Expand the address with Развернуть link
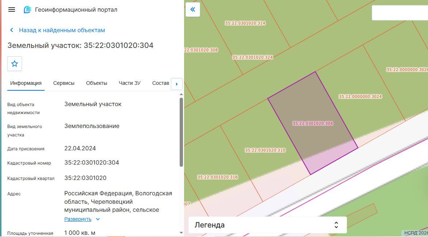The height and width of the screenshot is (237, 428). pyautogui.click(x=78, y=219)
